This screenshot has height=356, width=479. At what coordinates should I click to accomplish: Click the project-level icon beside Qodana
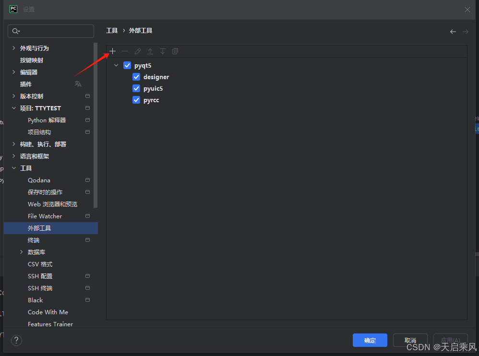(88, 180)
